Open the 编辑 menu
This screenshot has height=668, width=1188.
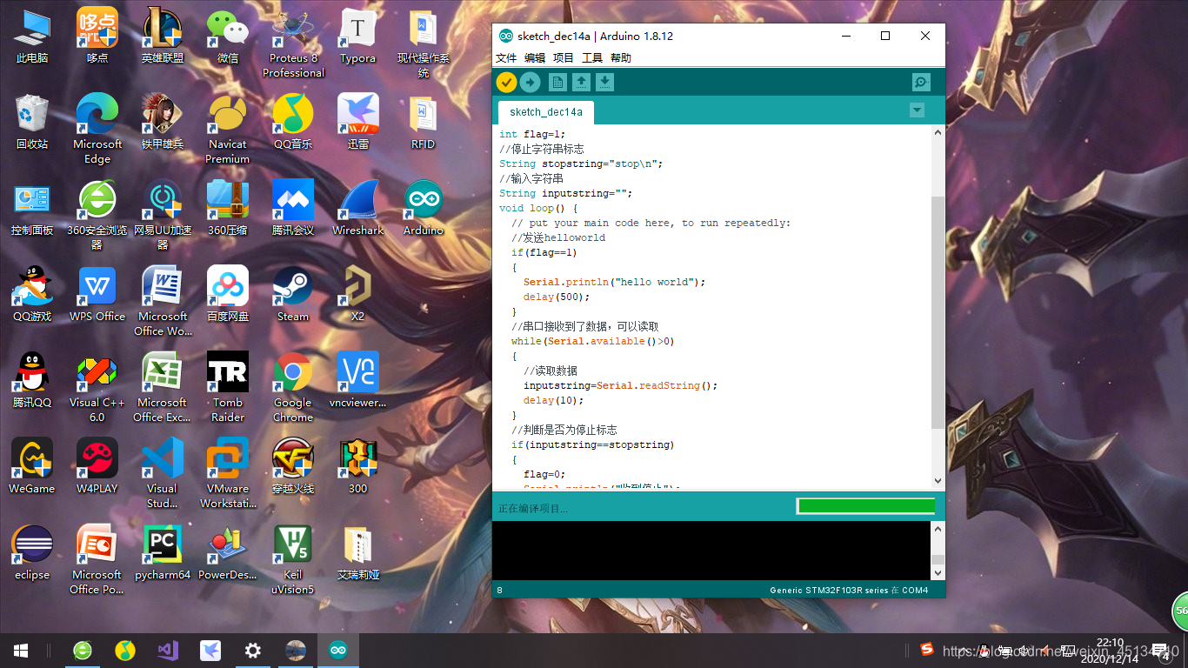coord(535,58)
